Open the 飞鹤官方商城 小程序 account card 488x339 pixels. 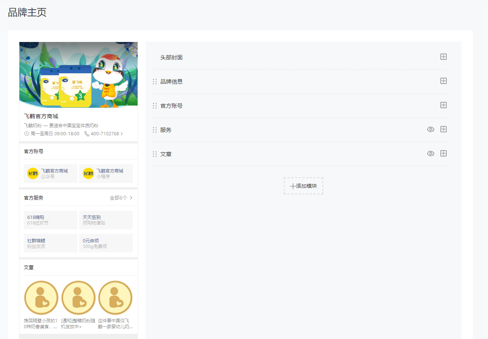[106, 174]
